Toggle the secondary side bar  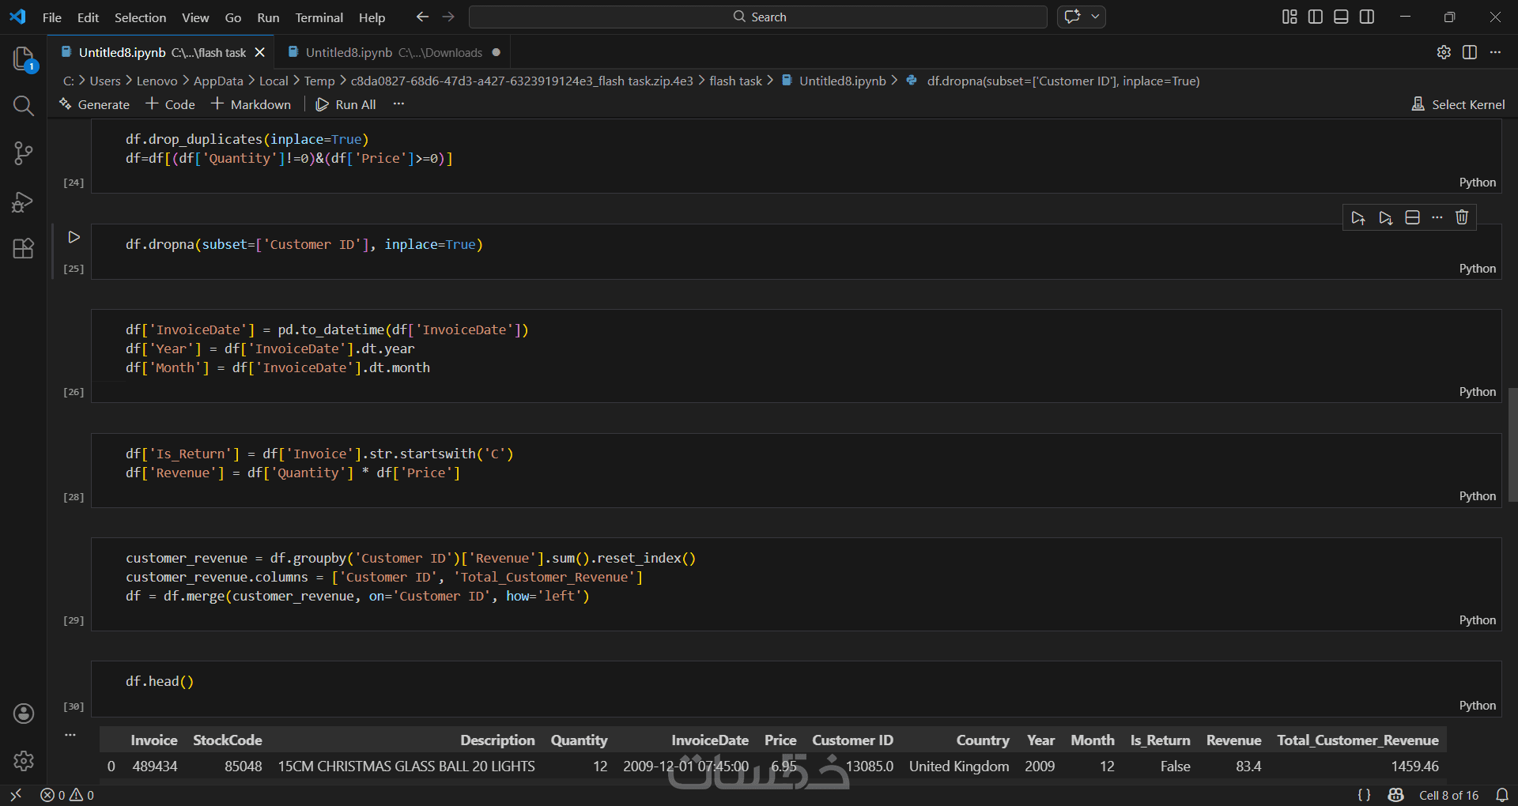(1367, 17)
